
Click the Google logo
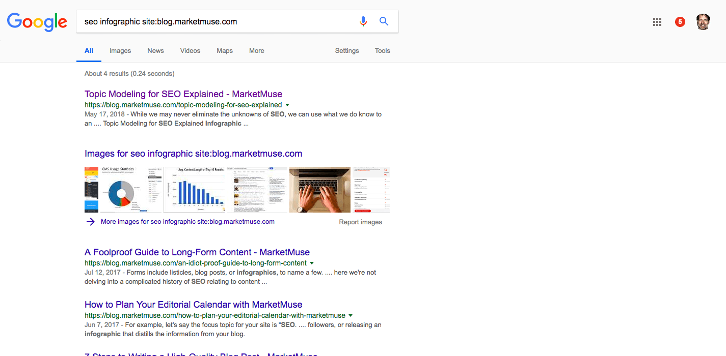point(37,21)
